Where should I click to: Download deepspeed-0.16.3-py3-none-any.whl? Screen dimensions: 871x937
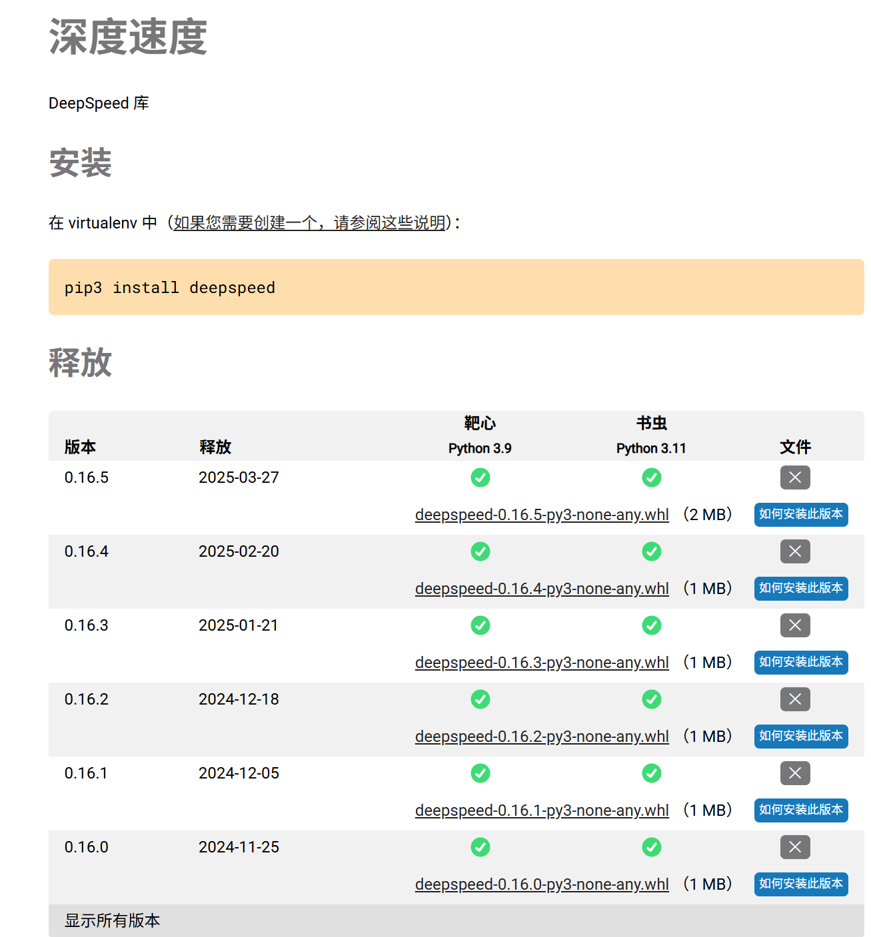point(542,663)
